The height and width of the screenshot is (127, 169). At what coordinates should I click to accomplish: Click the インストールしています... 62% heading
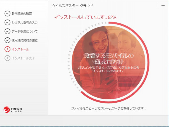[85, 17]
